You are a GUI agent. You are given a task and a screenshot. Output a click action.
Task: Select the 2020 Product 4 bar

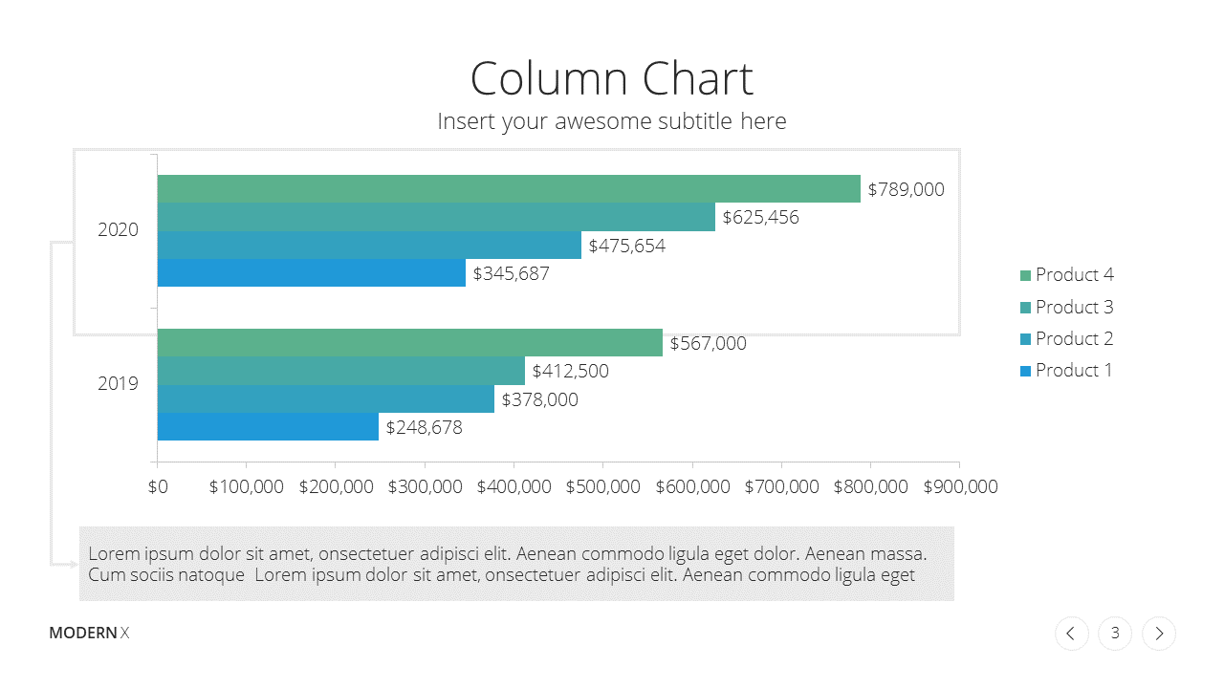[x=509, y=189]
